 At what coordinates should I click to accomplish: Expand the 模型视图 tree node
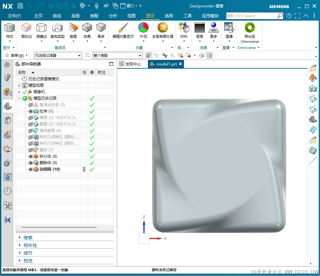tap(19, 85)
